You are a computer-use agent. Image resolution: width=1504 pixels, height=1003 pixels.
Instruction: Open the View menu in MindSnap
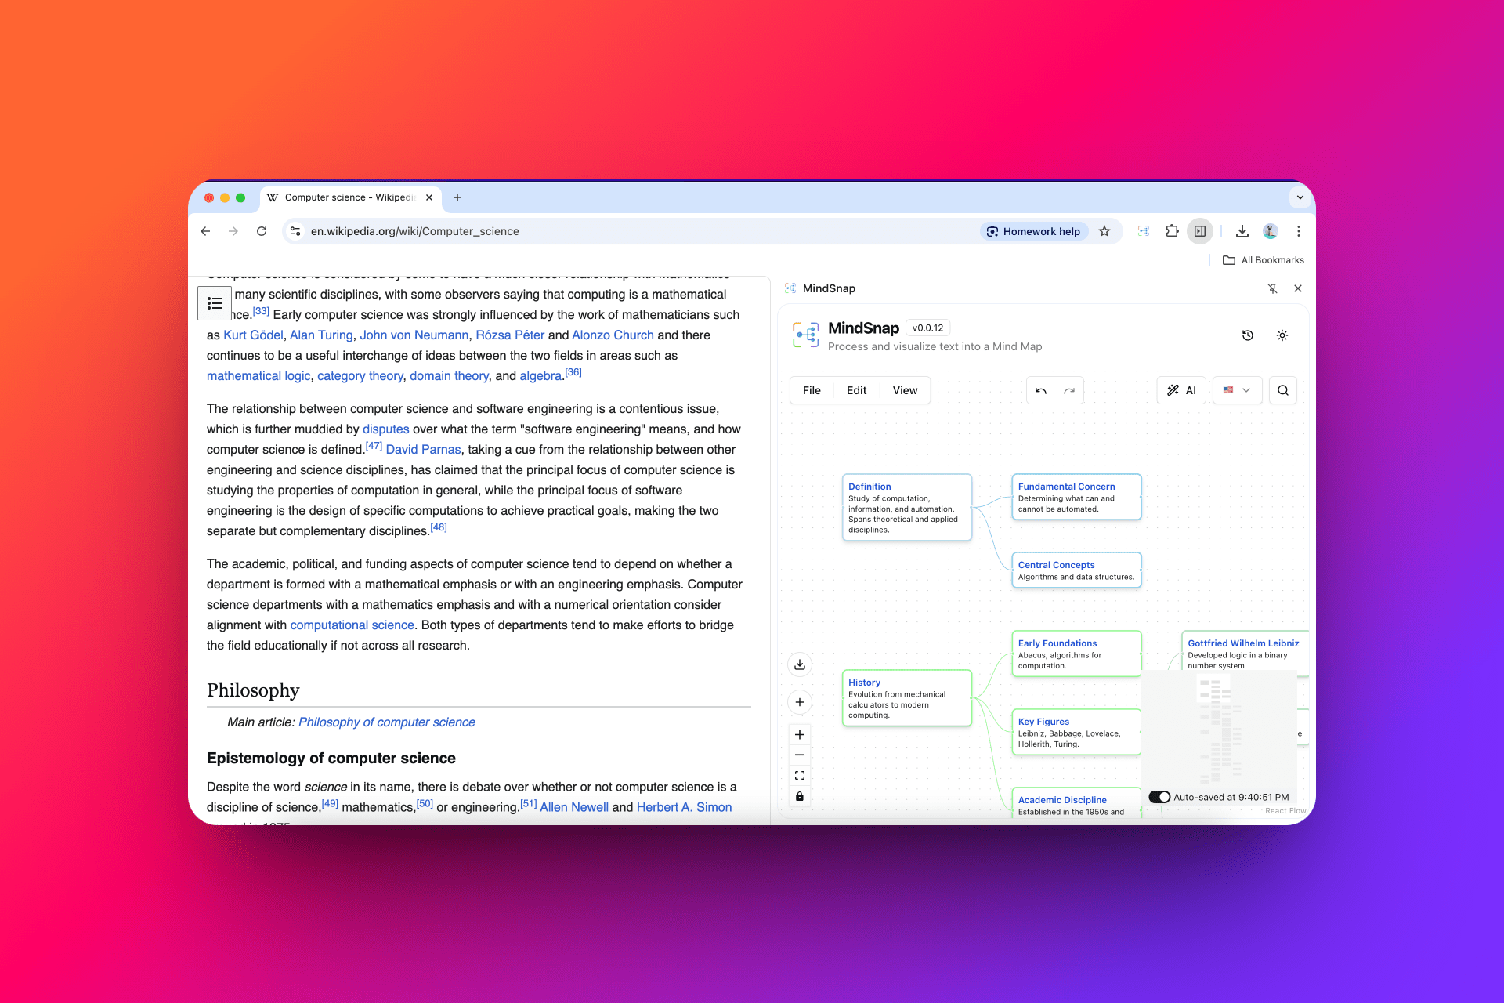point(904,390)
